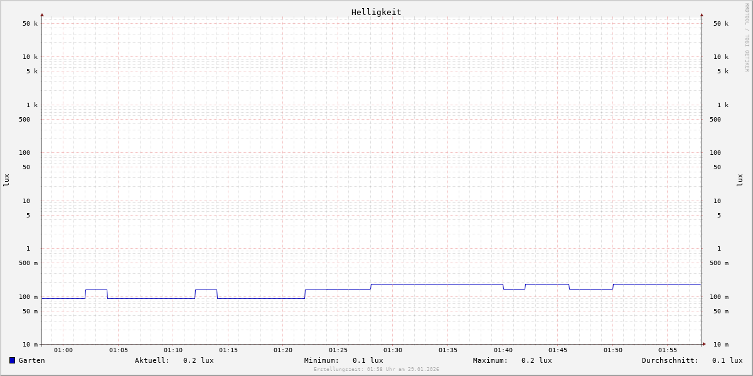Click the Helligkeit chart title
Image resolution: width=753 pixels, height=376 pixels.
[376, 12]
